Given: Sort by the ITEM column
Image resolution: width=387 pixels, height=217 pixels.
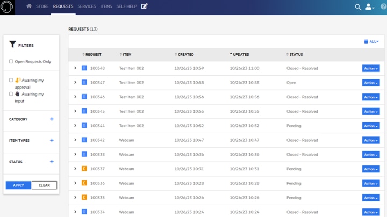Looking at the screenshot, I should coord(125,54).
